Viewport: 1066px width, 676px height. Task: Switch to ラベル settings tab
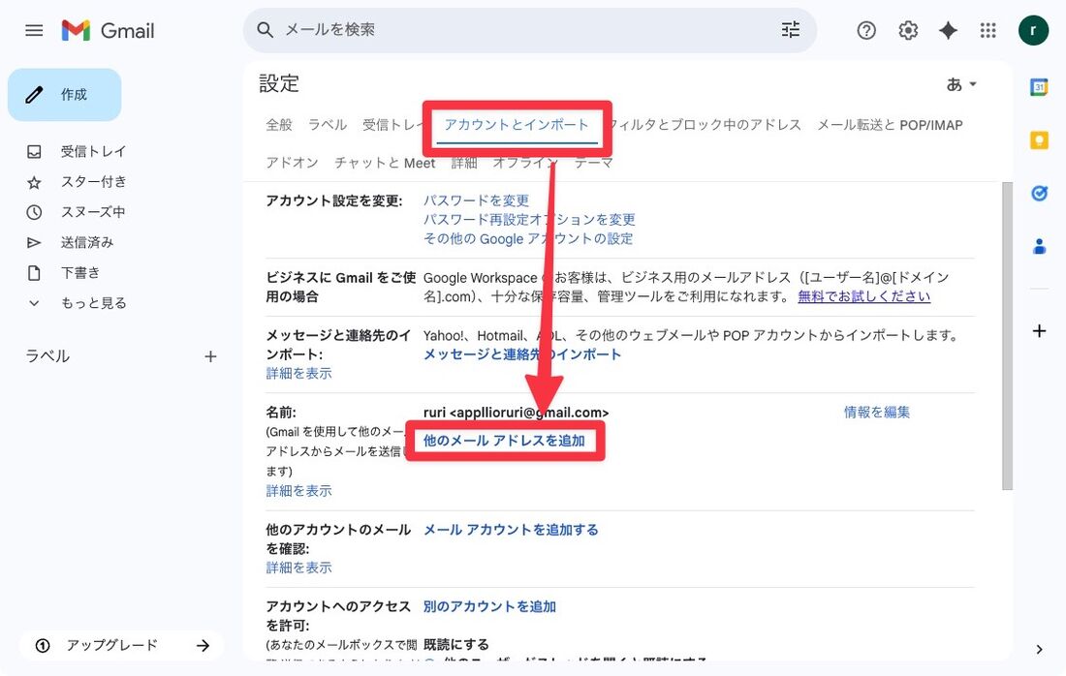click(327, 124)
